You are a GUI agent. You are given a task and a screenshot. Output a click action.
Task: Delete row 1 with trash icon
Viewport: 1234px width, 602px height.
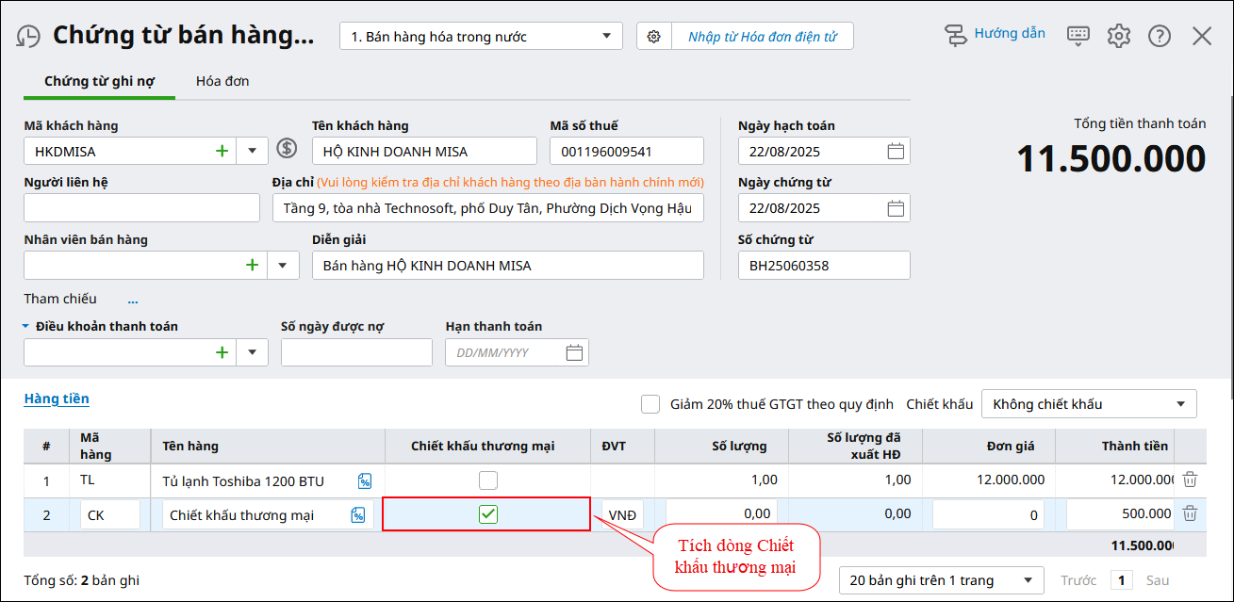[1191, 480]
